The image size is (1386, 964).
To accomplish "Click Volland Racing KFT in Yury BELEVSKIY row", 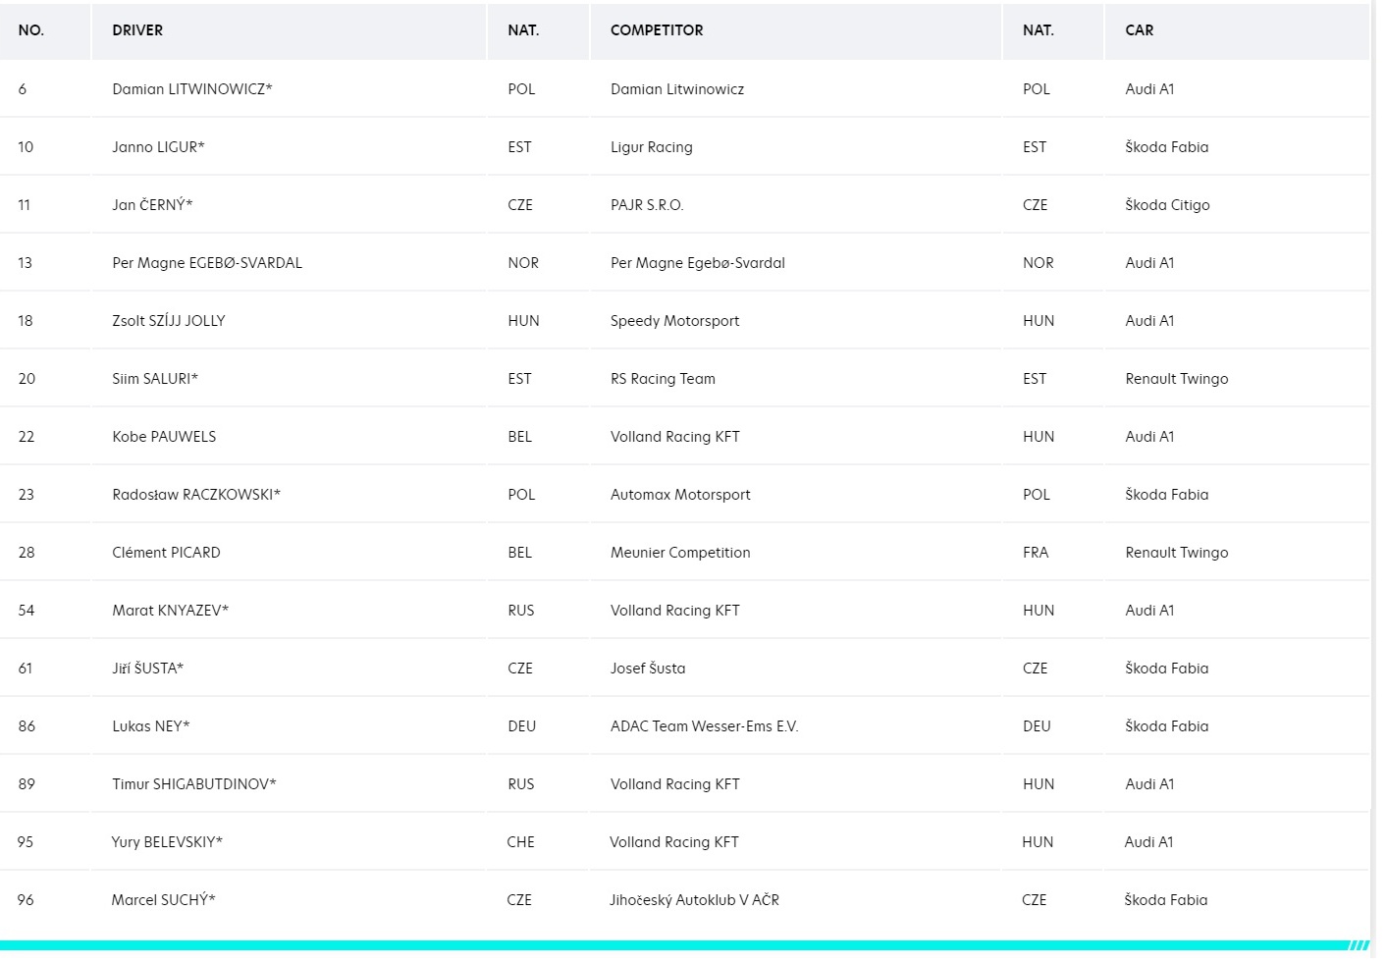I will point(674,842).
